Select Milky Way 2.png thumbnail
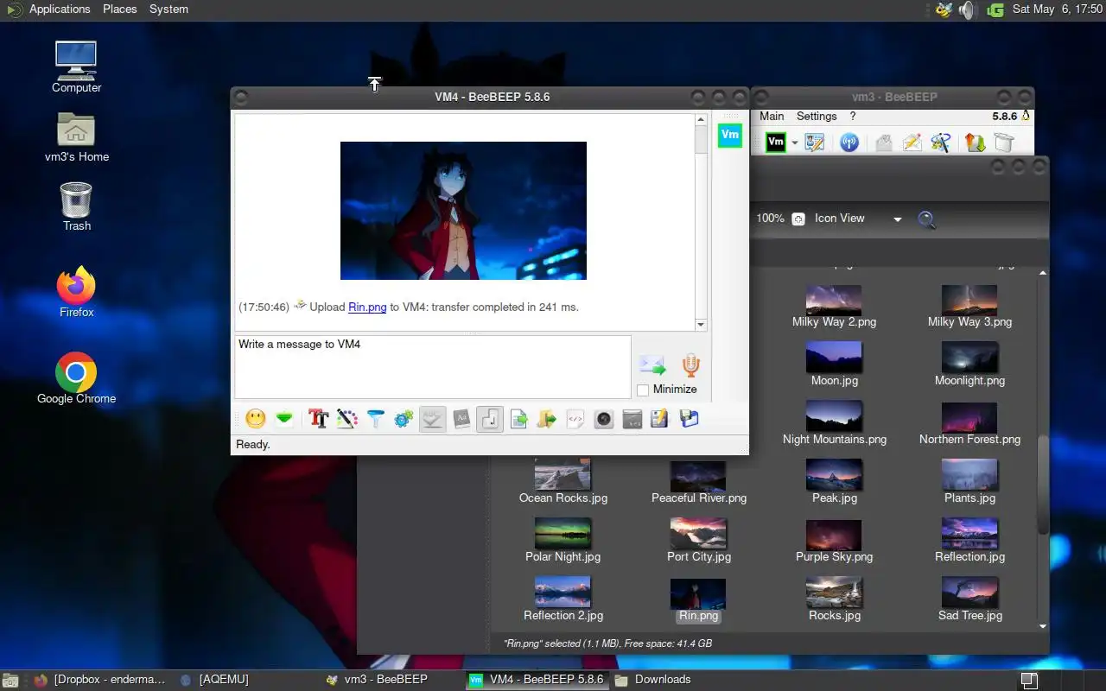The image size is (1106, 691). pos(834,300)
